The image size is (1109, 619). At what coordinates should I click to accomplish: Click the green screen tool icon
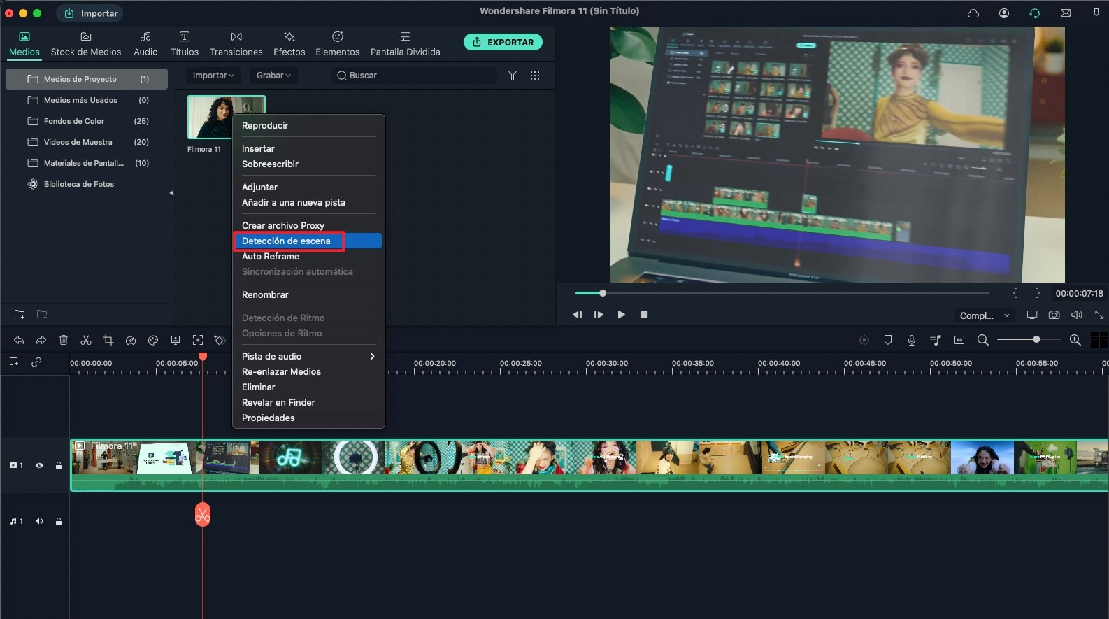(176, 340)
